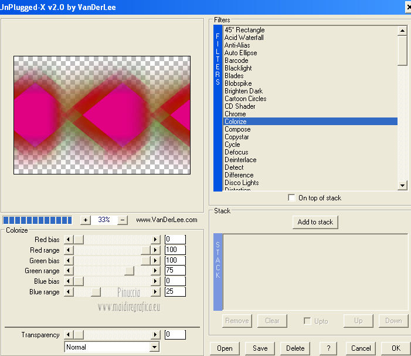This screenshot has width=411, height=356.
Task: Select the Chrome filter
Action: pyautogui.click(x=310, y=114)
